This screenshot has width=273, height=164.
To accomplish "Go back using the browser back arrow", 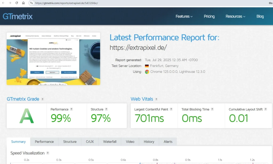I will (3, 3).
